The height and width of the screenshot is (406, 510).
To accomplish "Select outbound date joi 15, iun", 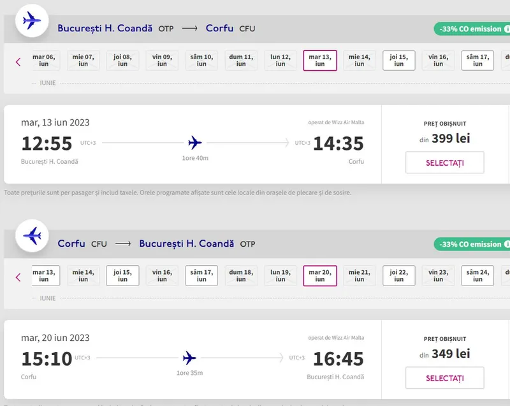I will pos(399,61).
